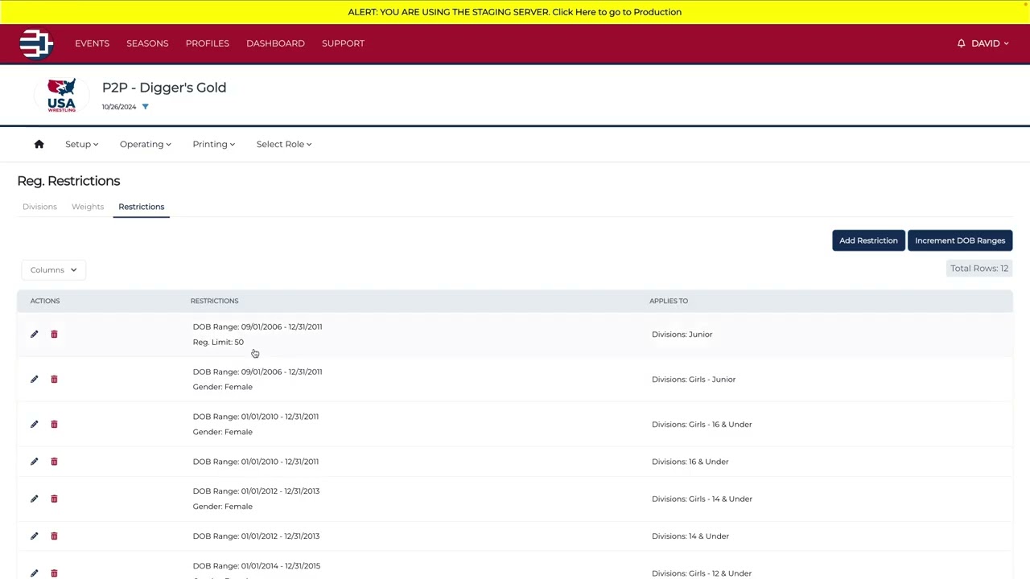
Task: Open the Printing dropdown menu
Action: [x=213, y=144]
